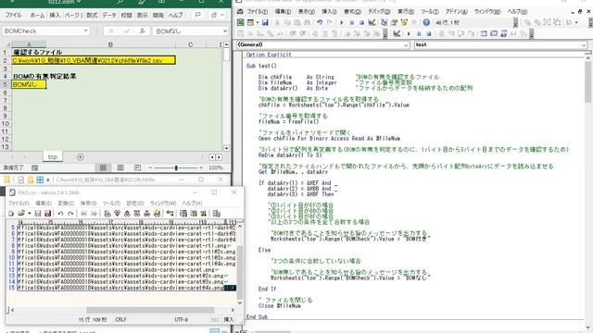
Task: Click the Excel vertical scrollbar down arrow
Action: pyautogui.click(x=226, y=148)
